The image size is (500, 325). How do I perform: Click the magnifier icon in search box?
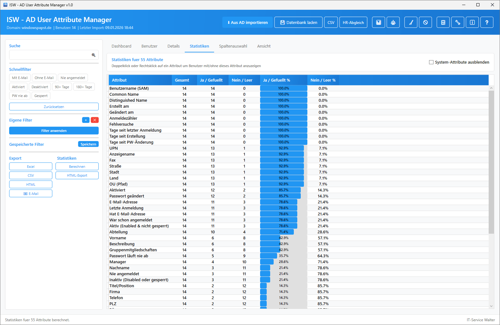click(94, 55)
